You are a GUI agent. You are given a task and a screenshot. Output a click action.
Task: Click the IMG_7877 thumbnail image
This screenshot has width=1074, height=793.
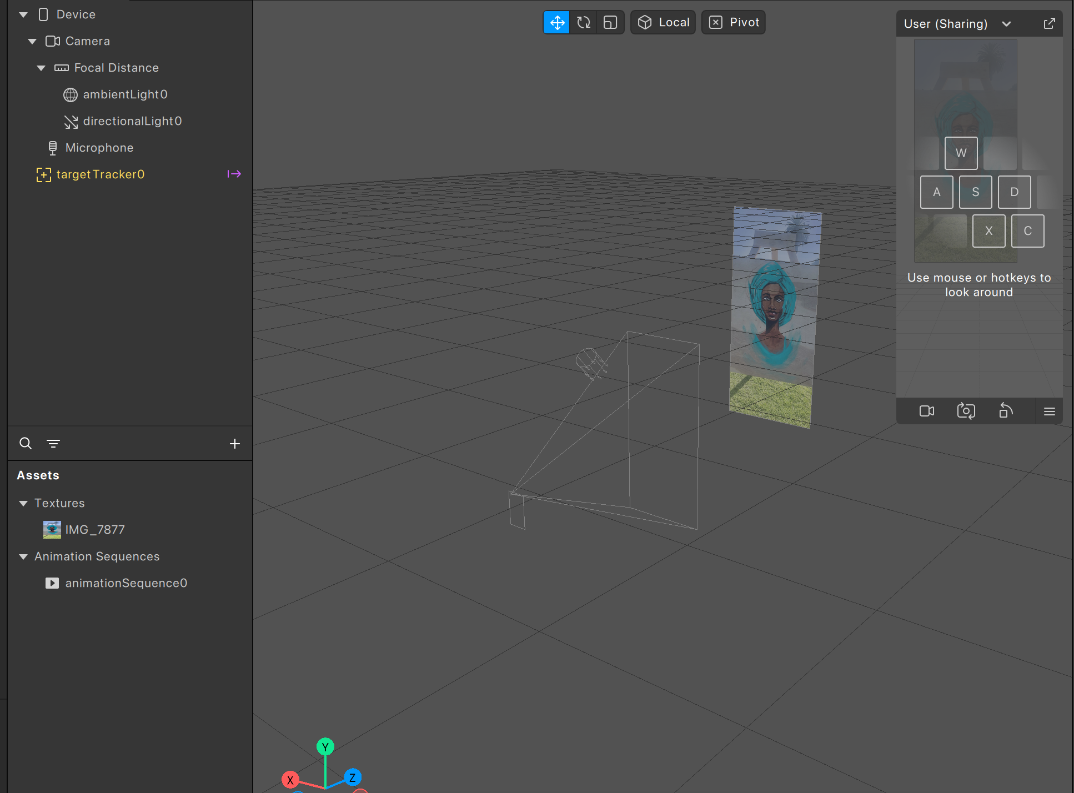point(52,530)
